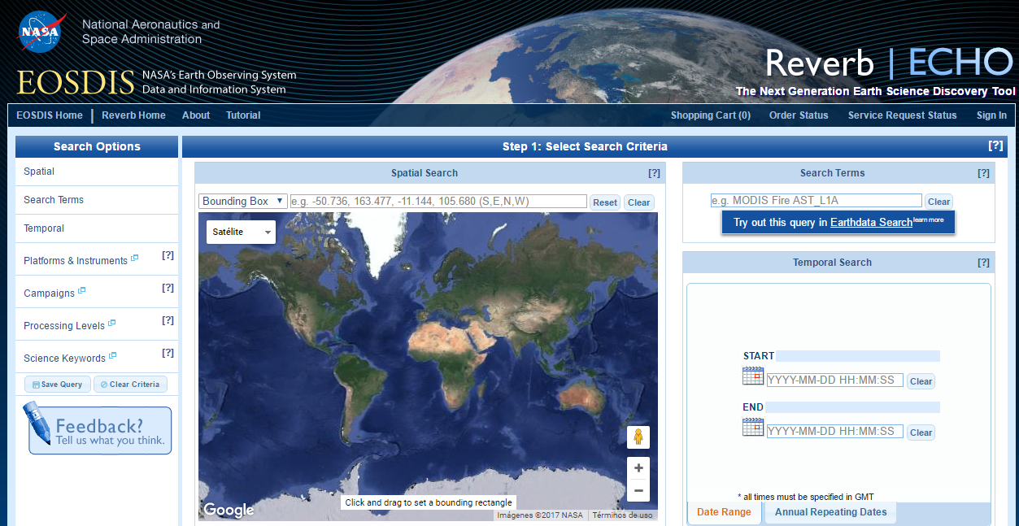Screen dimensions: 1019x526
Task: Click the END date input field
Action: point(835,432)
